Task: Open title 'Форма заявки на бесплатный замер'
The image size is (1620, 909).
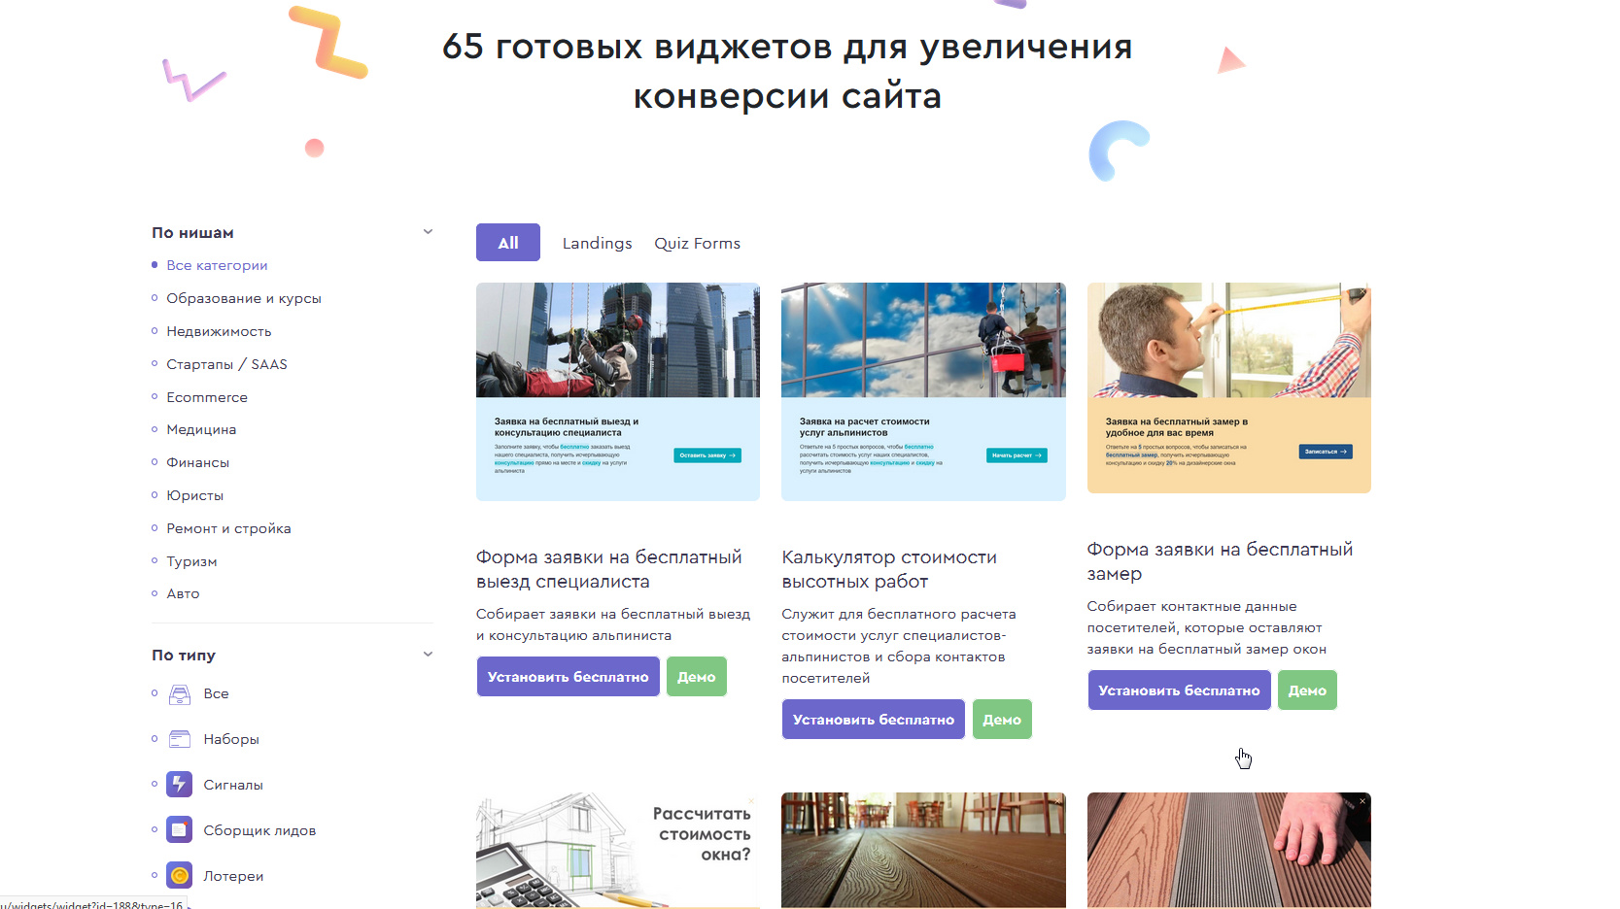Action: (x=1220, y=561)
